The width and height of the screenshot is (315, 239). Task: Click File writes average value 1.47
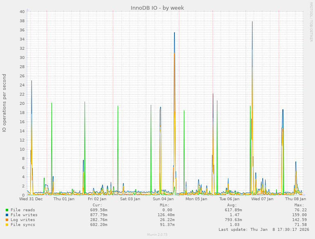tap(235, 215)
